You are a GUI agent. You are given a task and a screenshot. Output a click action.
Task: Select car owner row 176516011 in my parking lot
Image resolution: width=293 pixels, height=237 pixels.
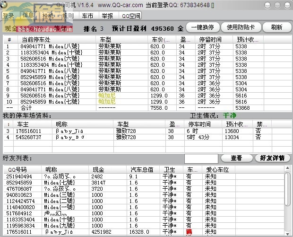point(147,131)
